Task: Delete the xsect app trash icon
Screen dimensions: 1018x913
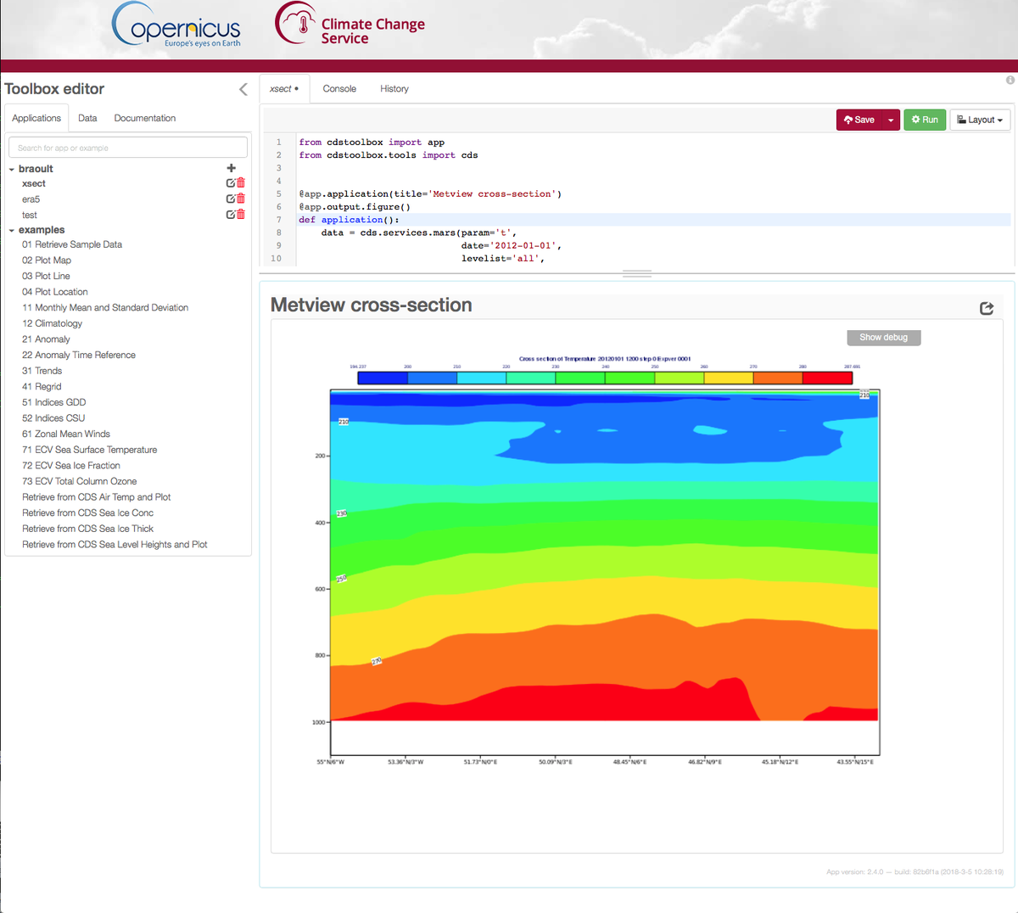Action: point(241,183)
